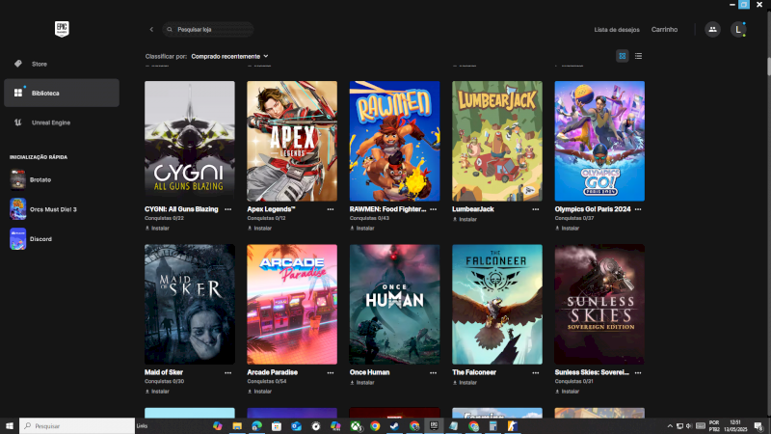The image size is (771, 434).
Task: Switch to grid view
Action: (623, 56)
